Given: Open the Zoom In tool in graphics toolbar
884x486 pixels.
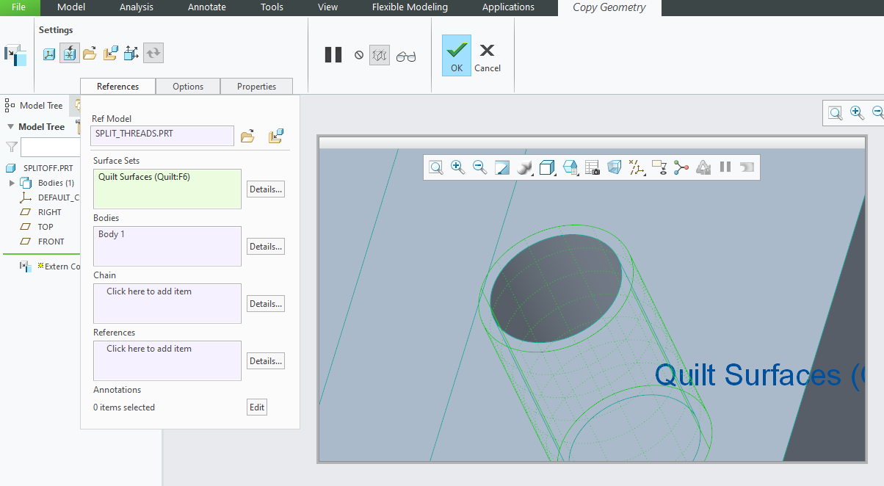Looking at the screenshot, I should (457, 167).
